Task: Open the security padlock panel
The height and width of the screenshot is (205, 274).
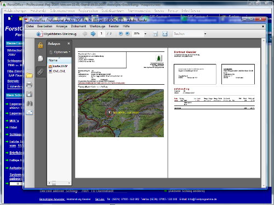Action: click(x=41, y=45)
